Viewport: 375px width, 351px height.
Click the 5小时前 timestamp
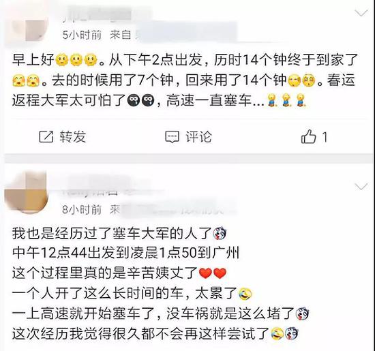click(x=82, y=35)
